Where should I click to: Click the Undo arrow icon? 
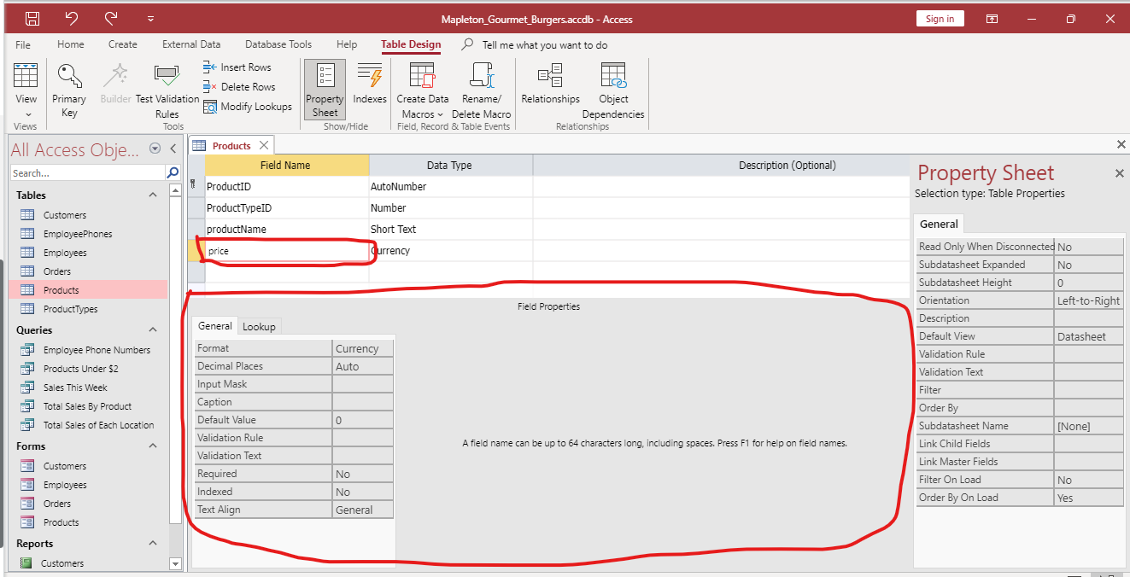(x=72, y=18)
